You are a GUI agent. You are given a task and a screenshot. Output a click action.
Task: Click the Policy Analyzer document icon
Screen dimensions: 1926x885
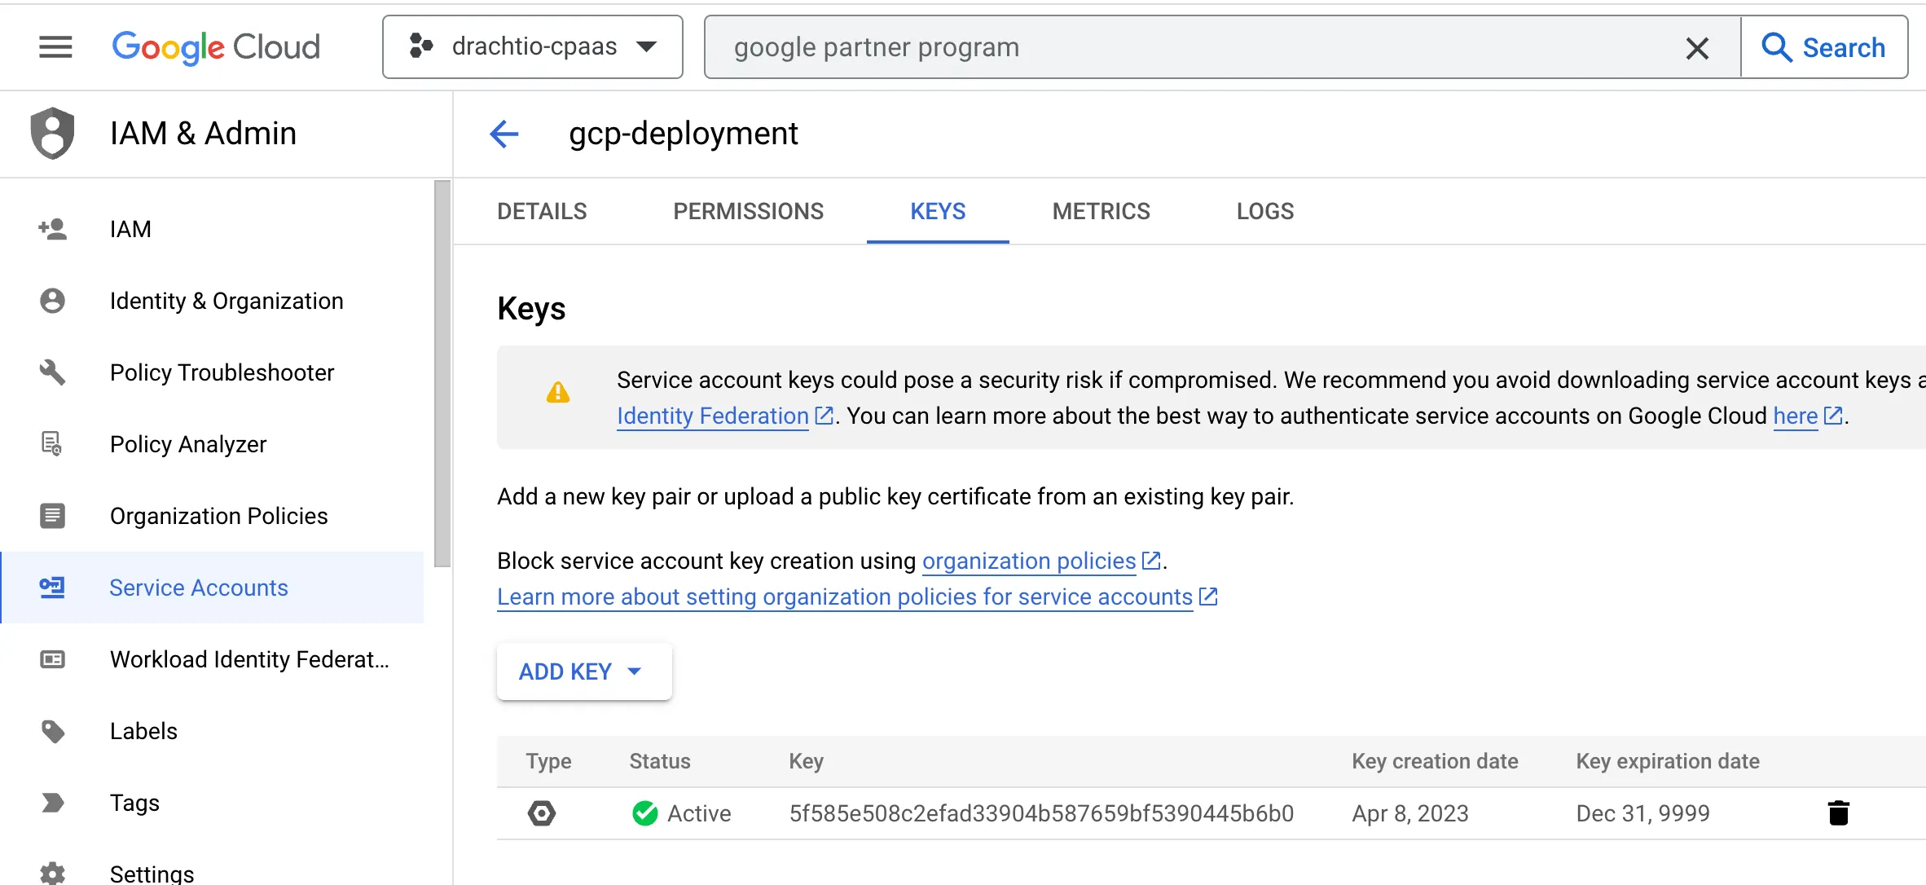[x=52, y=444]
